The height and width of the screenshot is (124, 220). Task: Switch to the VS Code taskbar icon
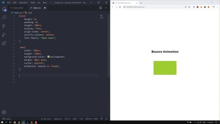(x=23, y=122)
